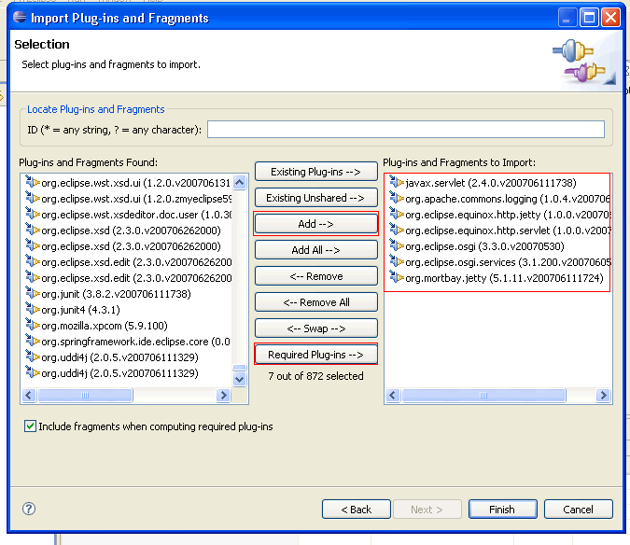The image size is (630, 545).
Task: Open help via the question mark icon
Action: [x=29, y=509]
